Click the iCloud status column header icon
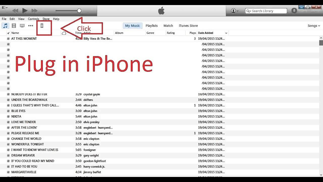 coord(64,33)
